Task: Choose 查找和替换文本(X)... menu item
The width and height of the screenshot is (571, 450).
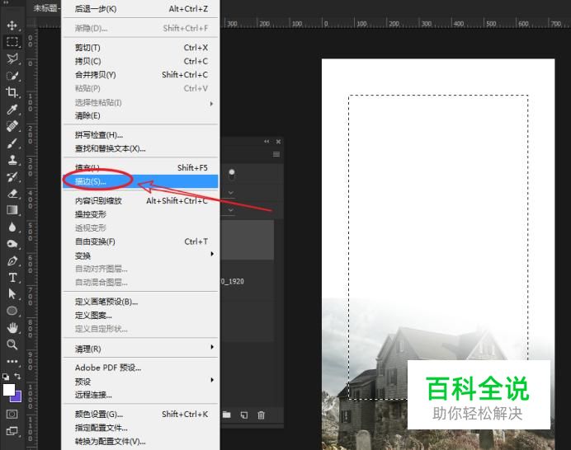Action: [x=141, y=148]
